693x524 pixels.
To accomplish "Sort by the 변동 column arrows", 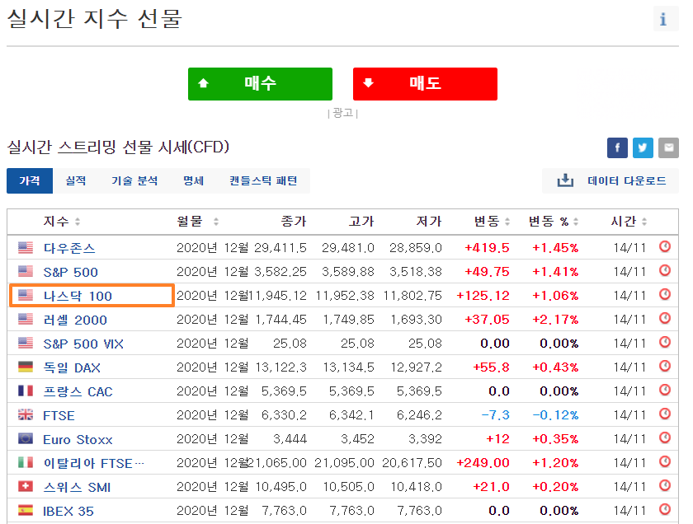I will (507, 222).
